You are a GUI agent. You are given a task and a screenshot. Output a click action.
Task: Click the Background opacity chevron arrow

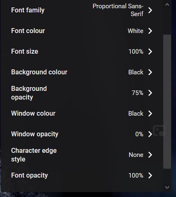(x=150, y=93)
